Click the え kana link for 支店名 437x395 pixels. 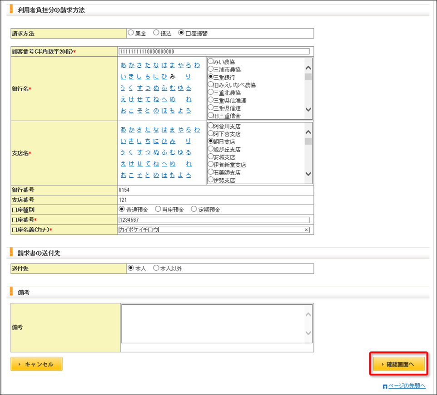(124, 164)
